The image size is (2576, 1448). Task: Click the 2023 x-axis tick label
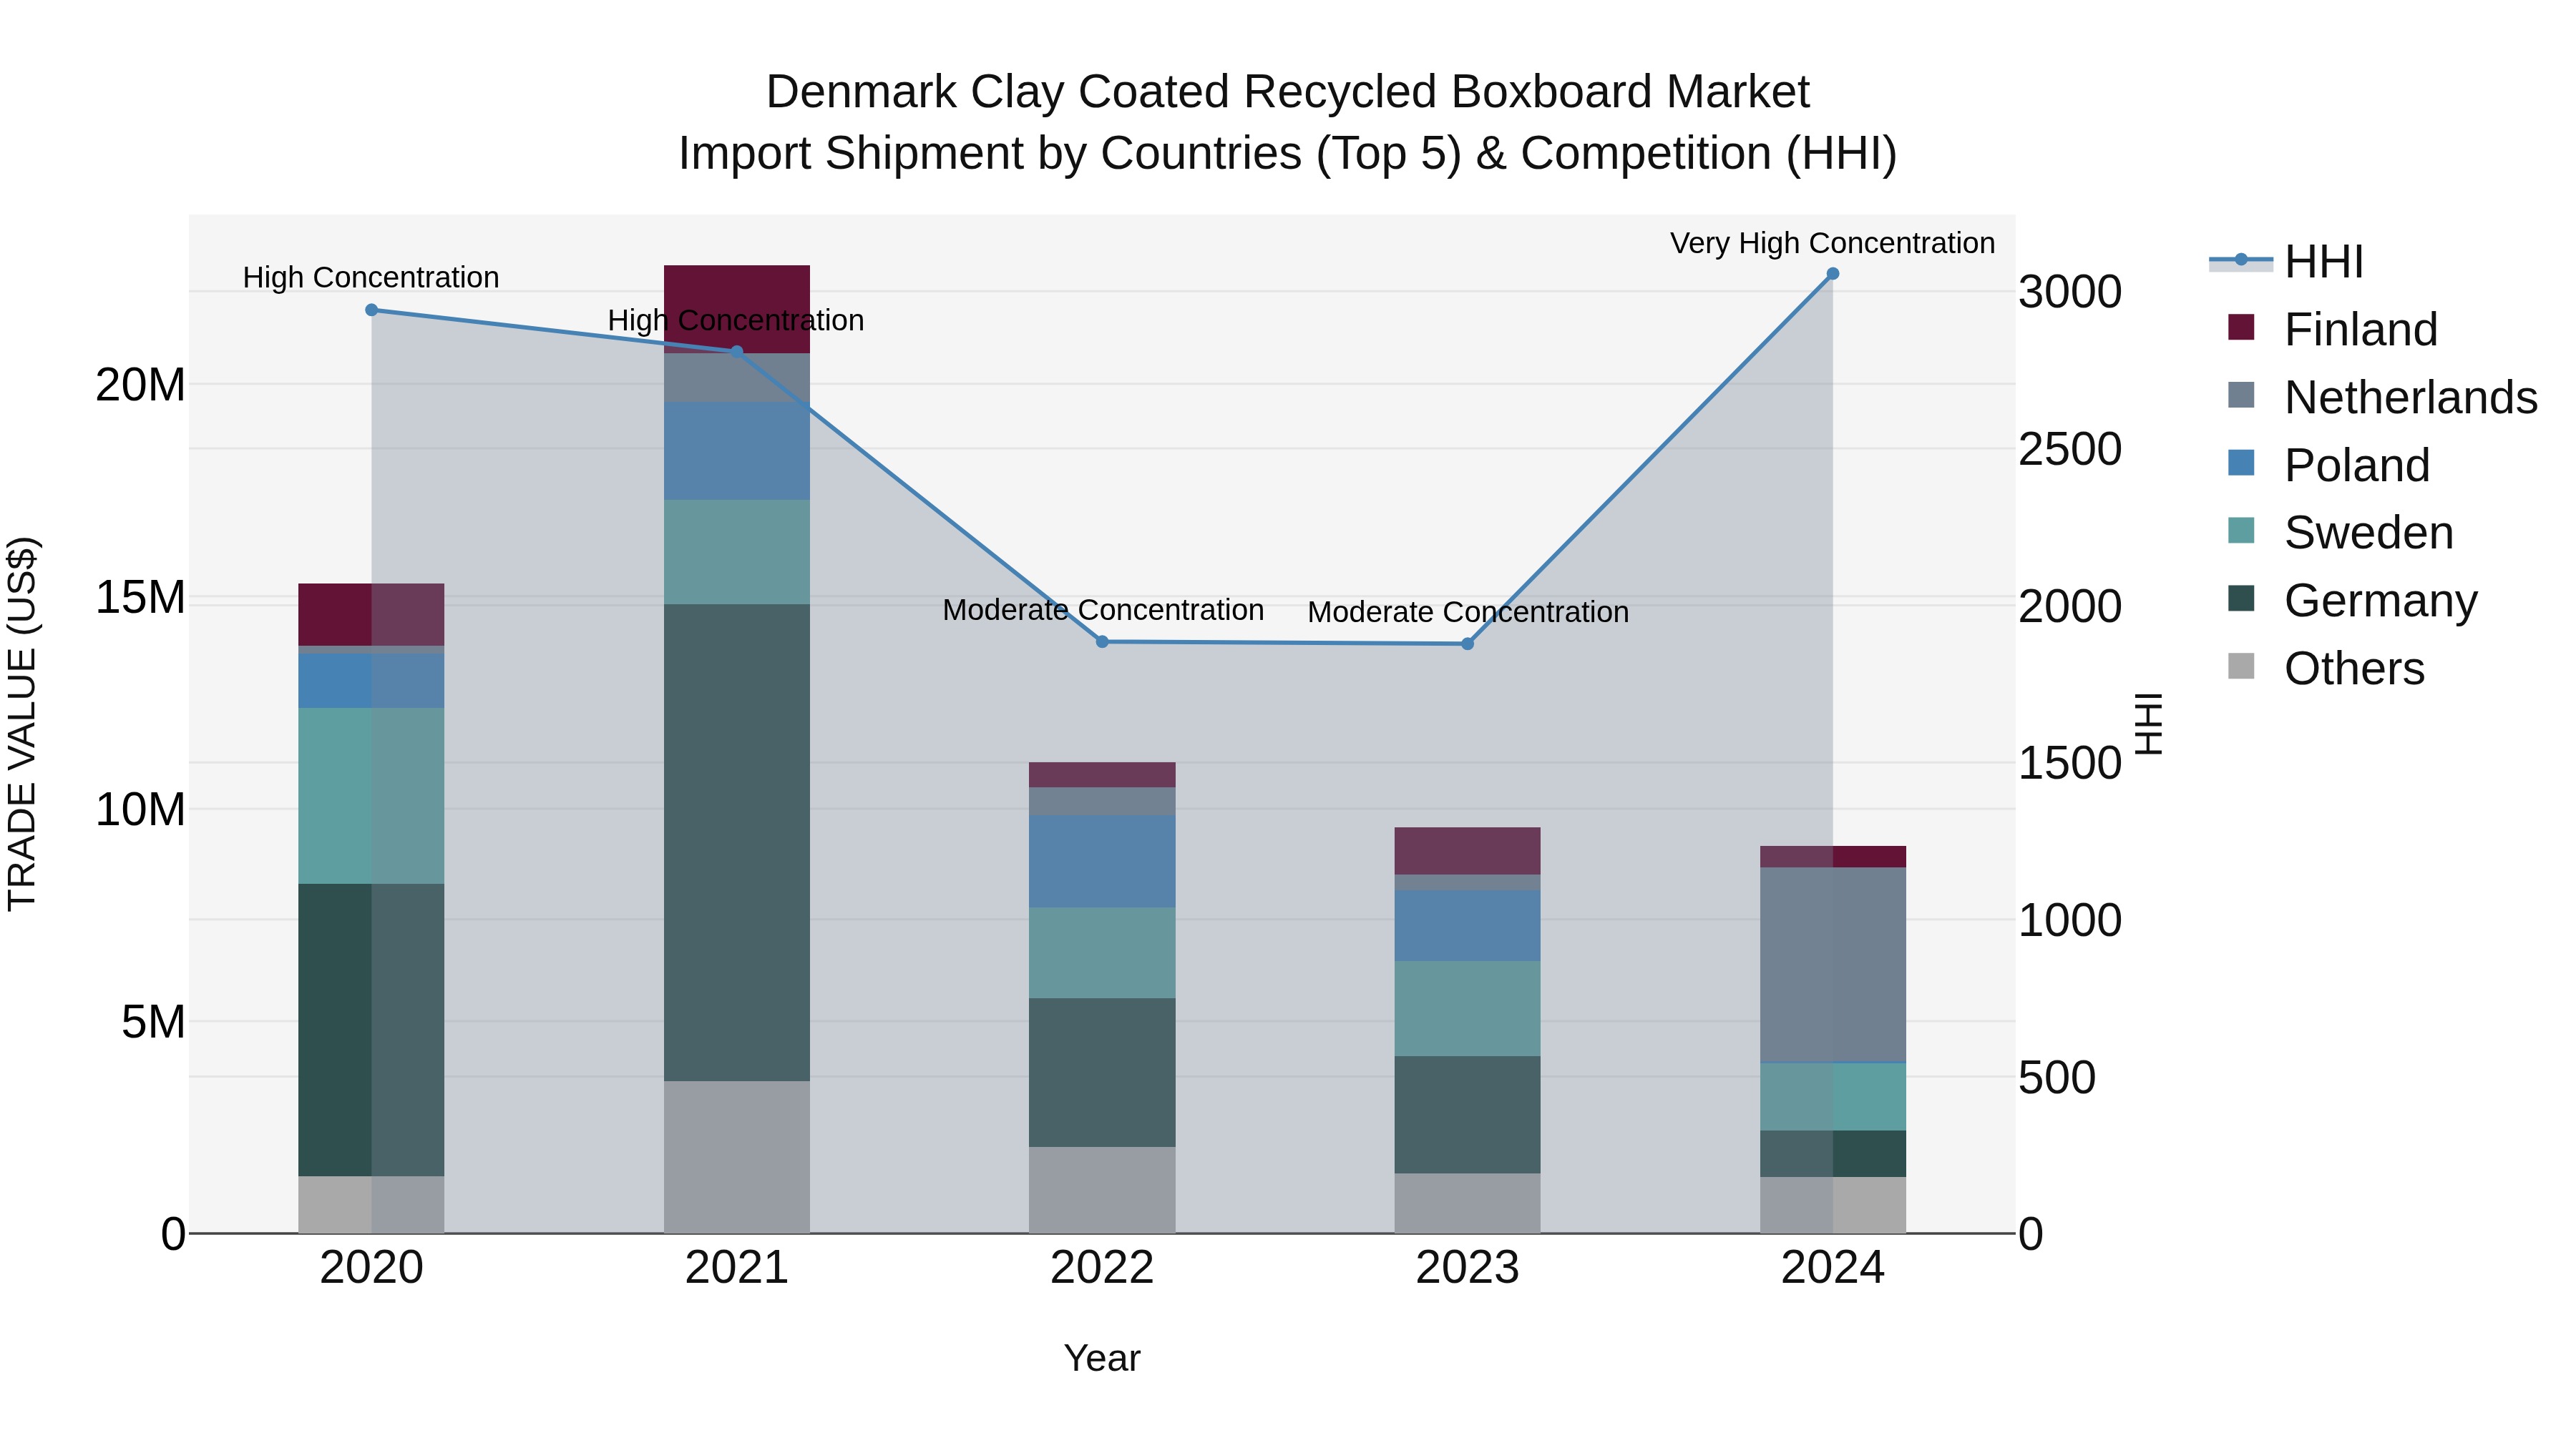(x=1467, y=1268)
